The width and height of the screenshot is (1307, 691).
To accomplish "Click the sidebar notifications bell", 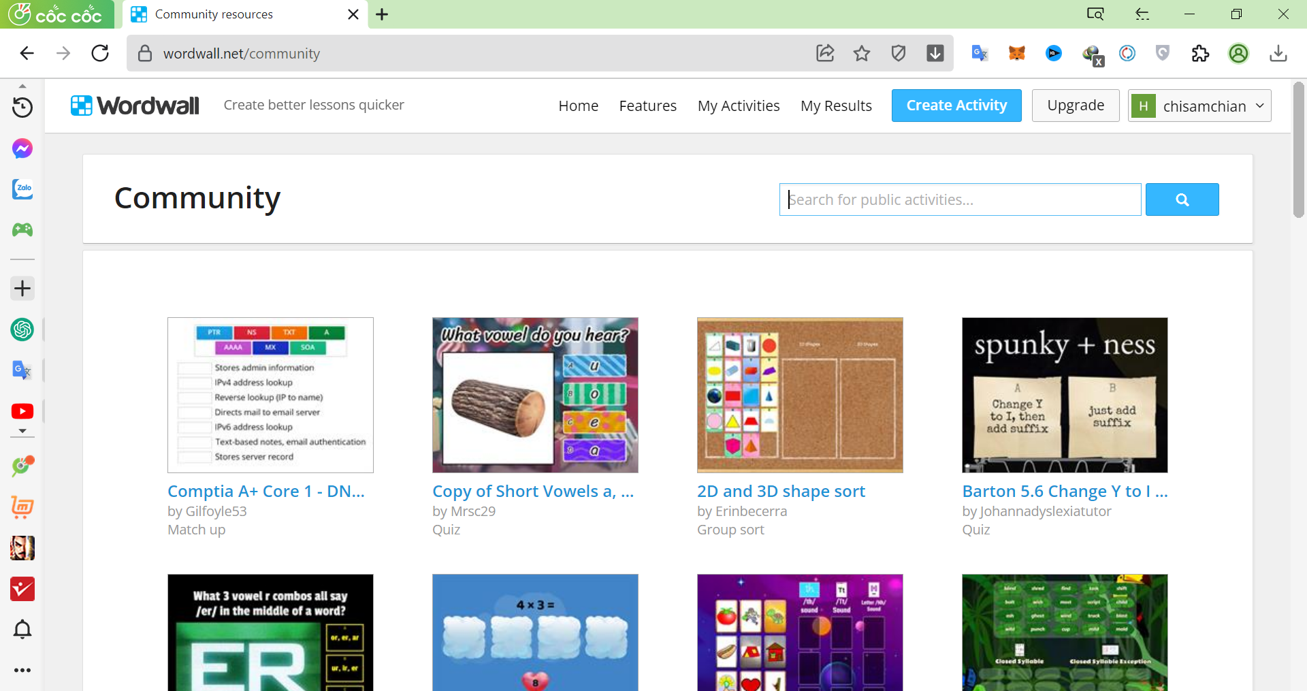I will (22, 630).
